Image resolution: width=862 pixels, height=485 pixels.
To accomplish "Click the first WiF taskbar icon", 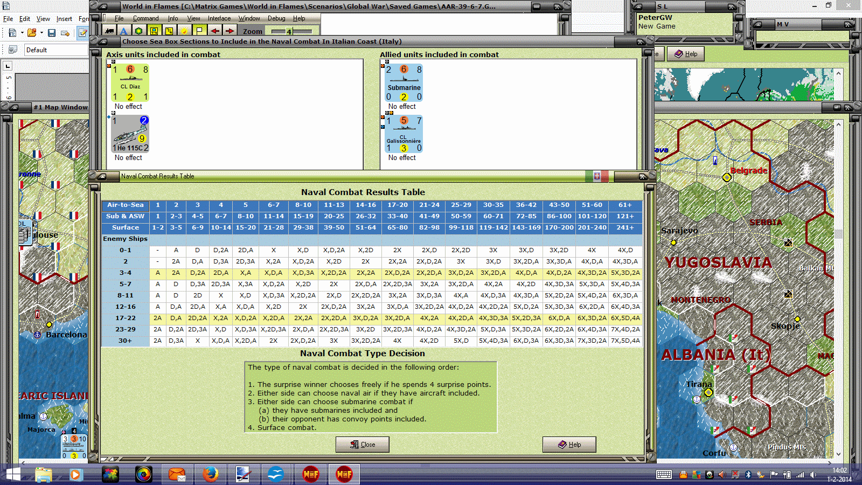I will click(311, 474).
